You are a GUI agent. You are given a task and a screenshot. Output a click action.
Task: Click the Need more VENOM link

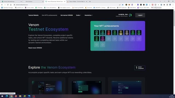pyautogui.click(x=35, y=48)
